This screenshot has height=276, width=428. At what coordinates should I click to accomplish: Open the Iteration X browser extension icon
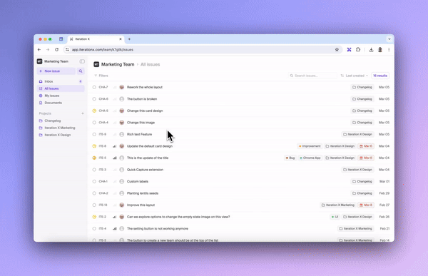click(x=349, y=50)
